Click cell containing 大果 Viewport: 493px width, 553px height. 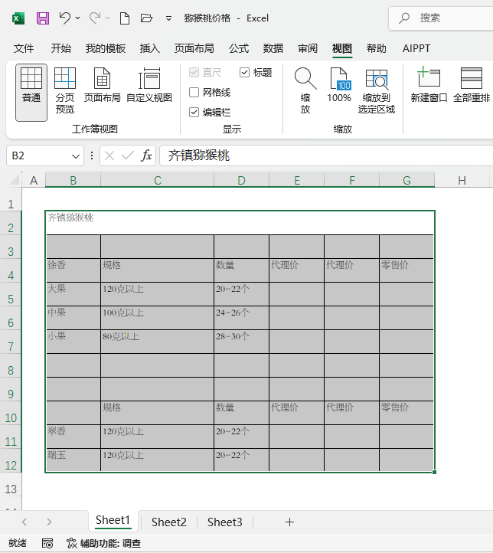[x=73, y=294]
